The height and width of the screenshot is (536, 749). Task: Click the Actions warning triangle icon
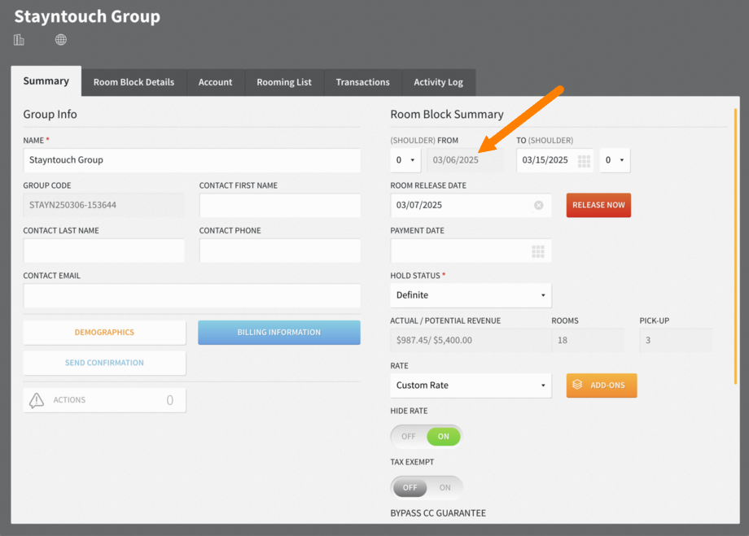(x=37, y=400)
